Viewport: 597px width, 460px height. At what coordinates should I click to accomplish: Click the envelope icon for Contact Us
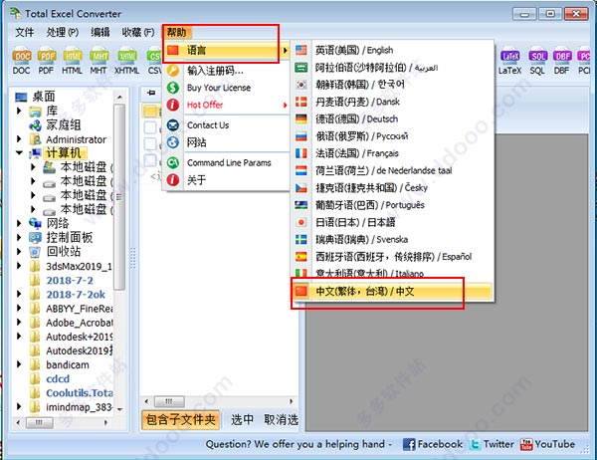pyautogui.click(x=173, y=125)
